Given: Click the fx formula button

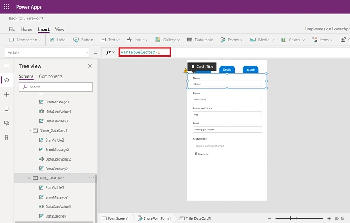Looking at the screenshot, I should [110, 52].
